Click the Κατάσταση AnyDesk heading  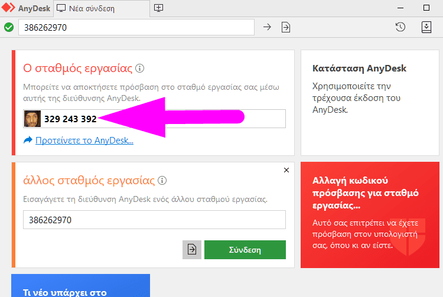359,68
